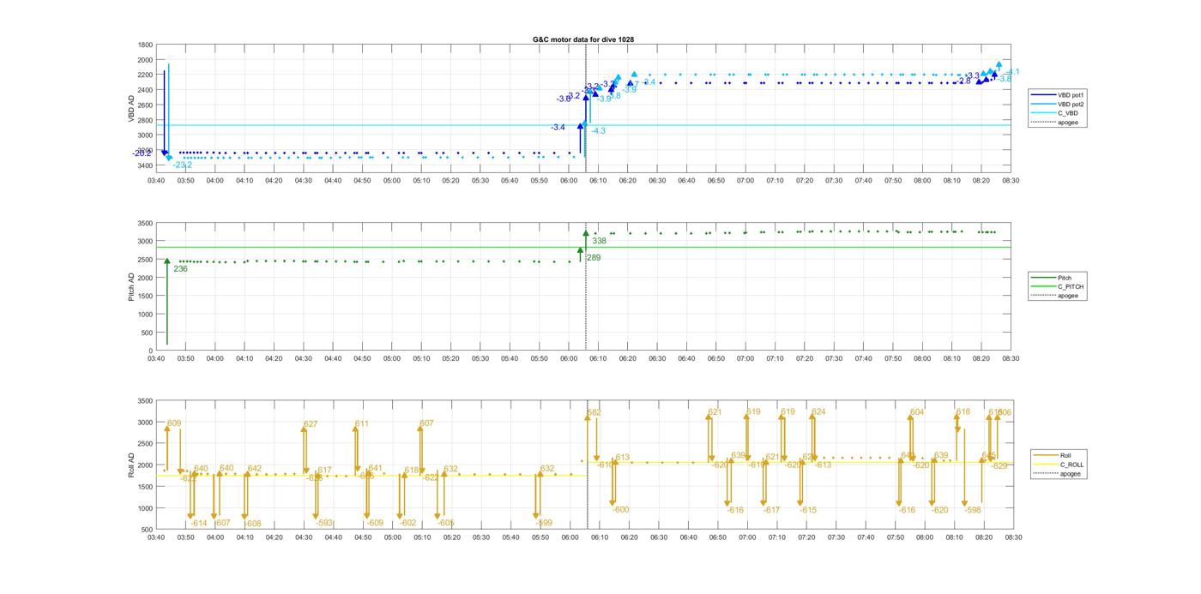Click the '08:00' tick under the Roll plot
1201x594 pixels.
[x=925, y=538]
